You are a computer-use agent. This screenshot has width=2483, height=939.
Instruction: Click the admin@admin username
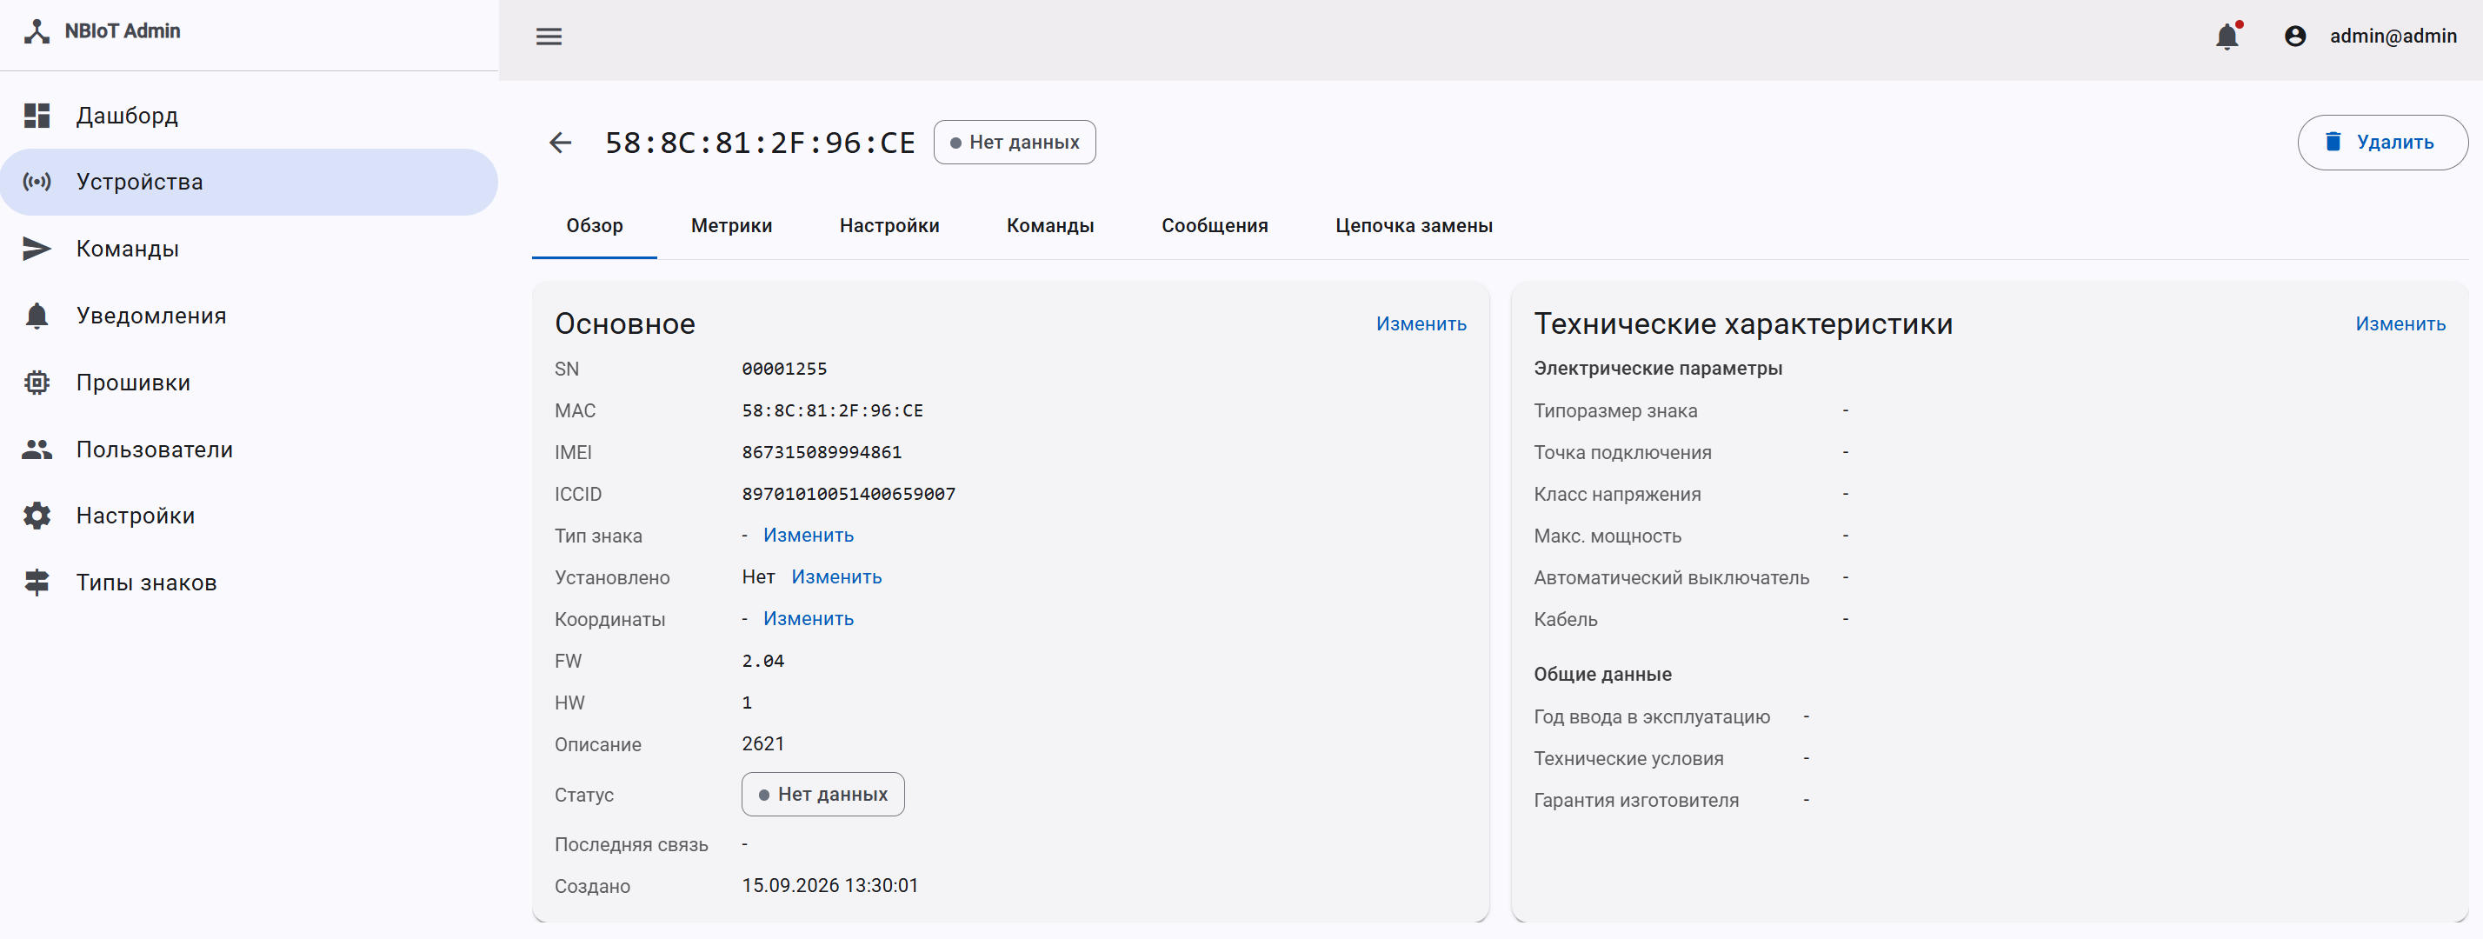[x=2393, y=37]
